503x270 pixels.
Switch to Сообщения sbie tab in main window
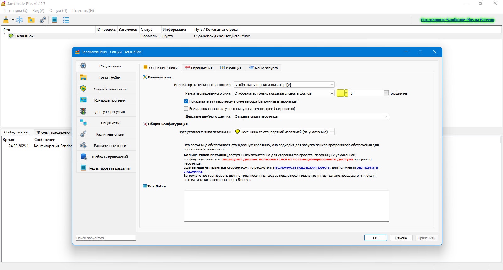click(17, 132)
